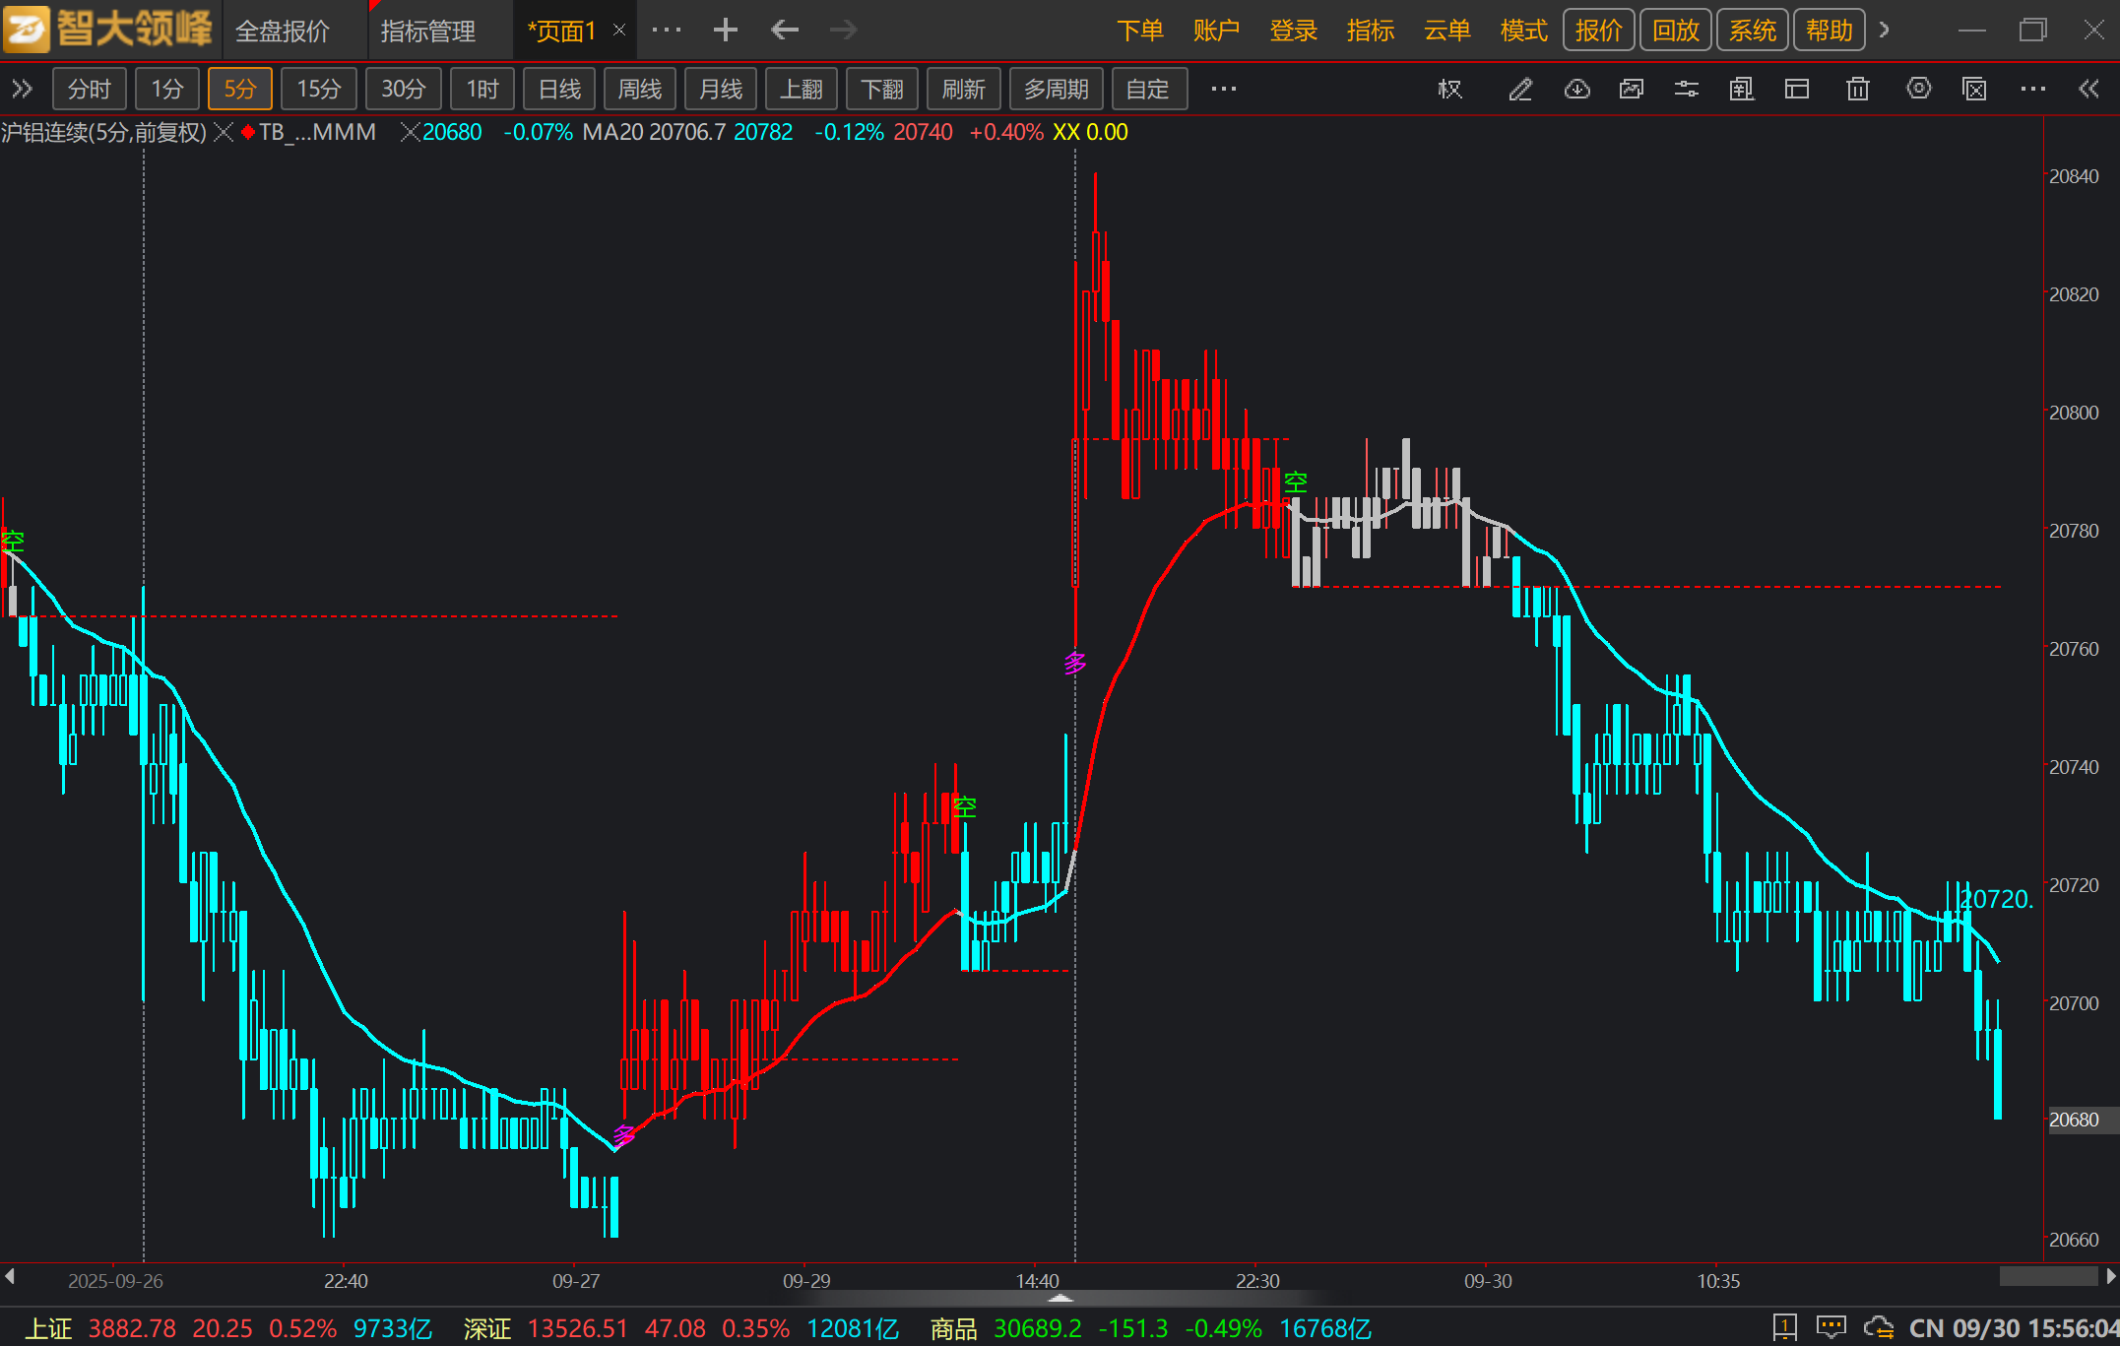Click the trash delete icon

click(1857, 90)
